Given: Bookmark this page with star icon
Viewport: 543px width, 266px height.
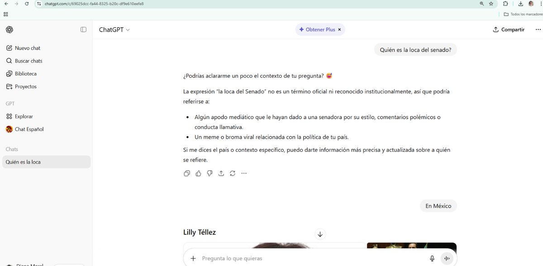Looking at the screenshot, I should (x=491, y=4).
